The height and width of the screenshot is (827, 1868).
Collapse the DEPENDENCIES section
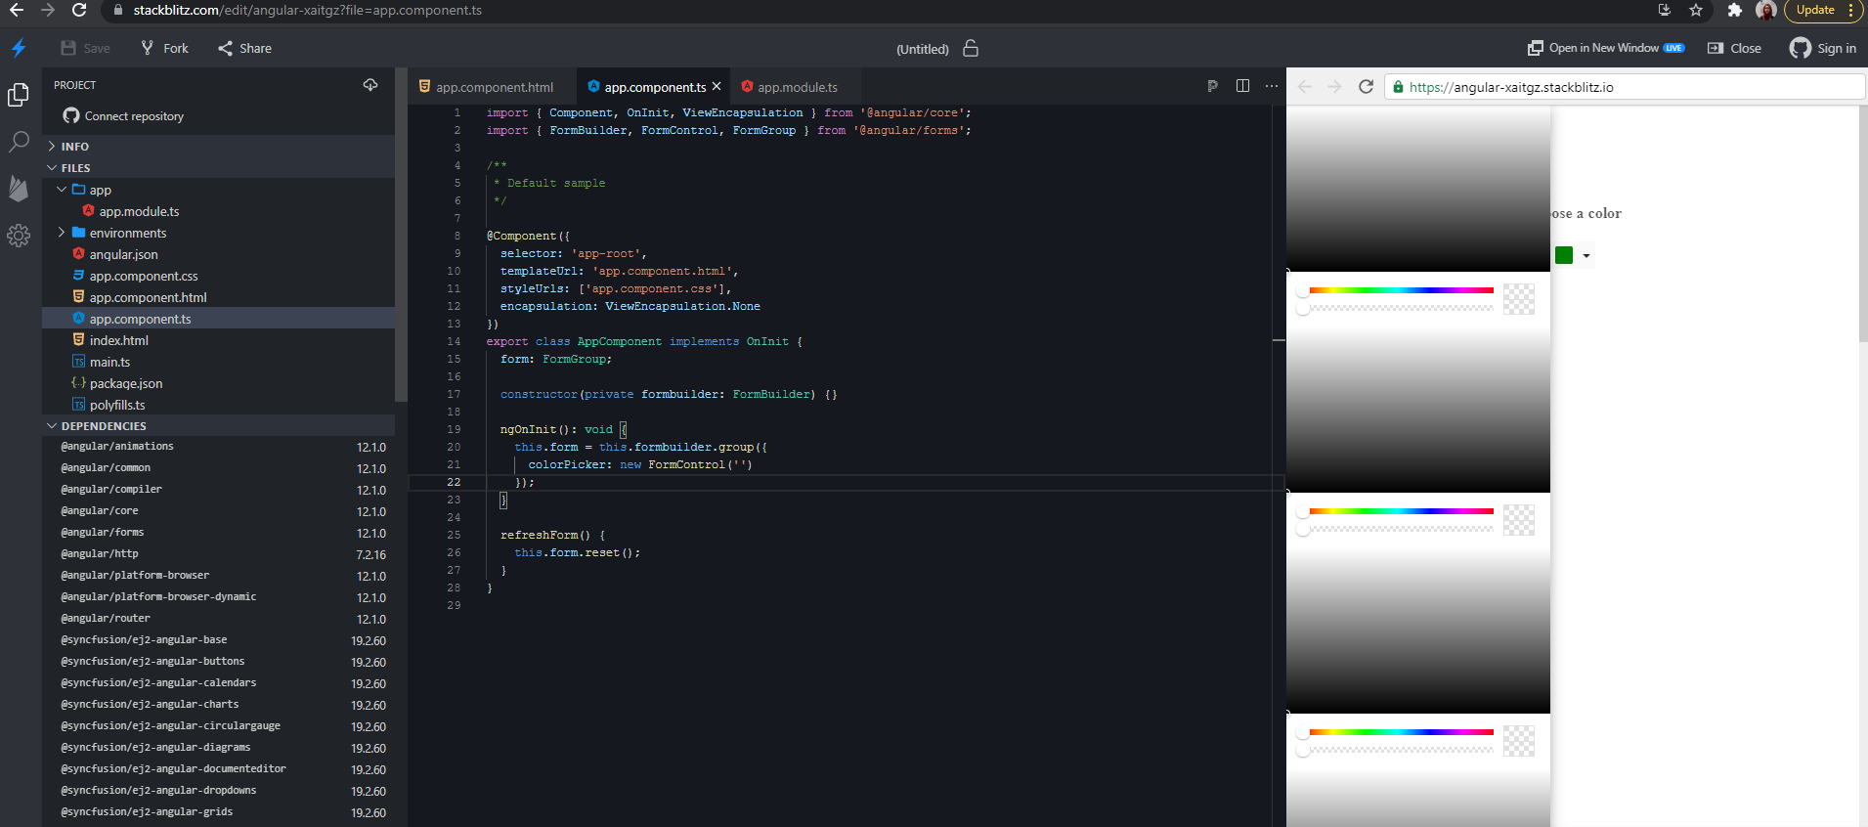[x=103, y=426]
